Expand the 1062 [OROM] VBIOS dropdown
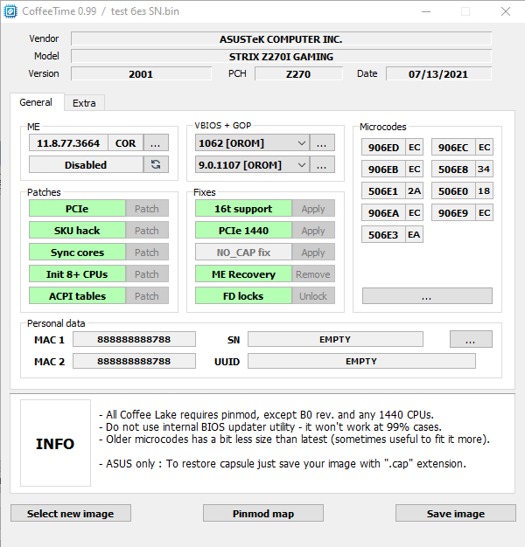 [x=302, y=143]
